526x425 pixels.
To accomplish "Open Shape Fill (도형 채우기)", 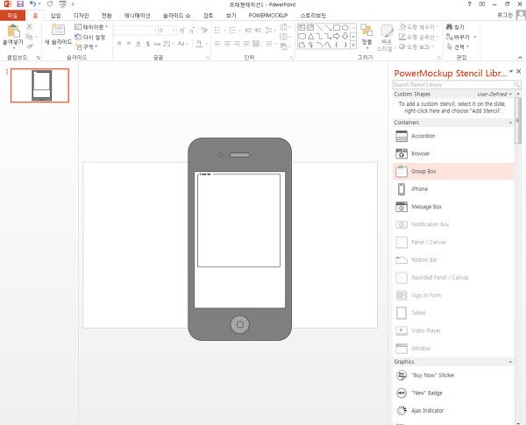I will [419, 27].
